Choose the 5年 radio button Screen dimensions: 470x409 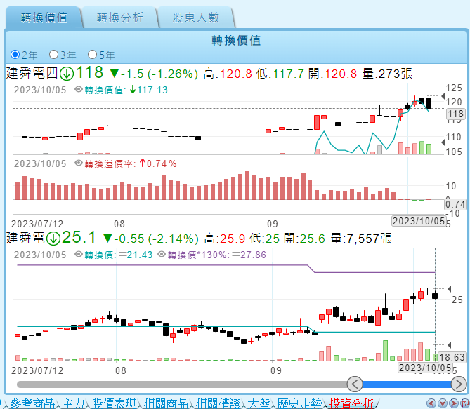tap(93, 54)
